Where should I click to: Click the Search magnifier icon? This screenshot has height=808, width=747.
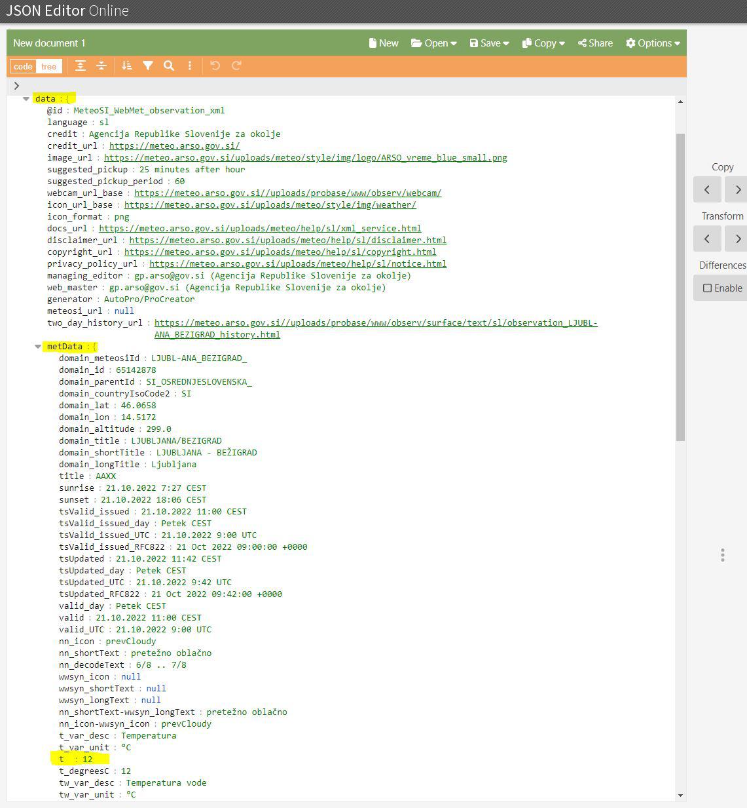pyautogui.click(x=169, y=66)
